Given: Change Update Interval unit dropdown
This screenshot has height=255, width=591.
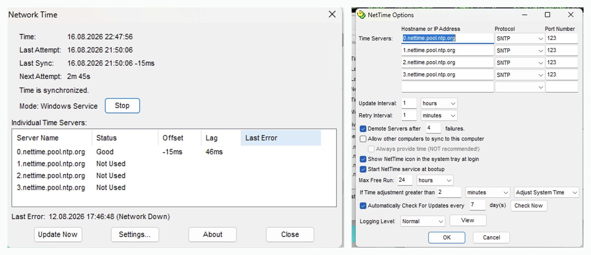Looking at the screenshot, I should [x=439, y=103].
